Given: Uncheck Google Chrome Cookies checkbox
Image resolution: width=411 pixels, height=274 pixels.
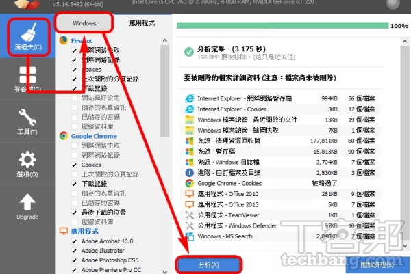Looking at the screenshot, I should [75, 165].
